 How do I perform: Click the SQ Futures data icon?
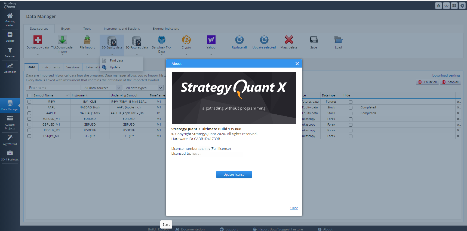click(x=137, y=40)
